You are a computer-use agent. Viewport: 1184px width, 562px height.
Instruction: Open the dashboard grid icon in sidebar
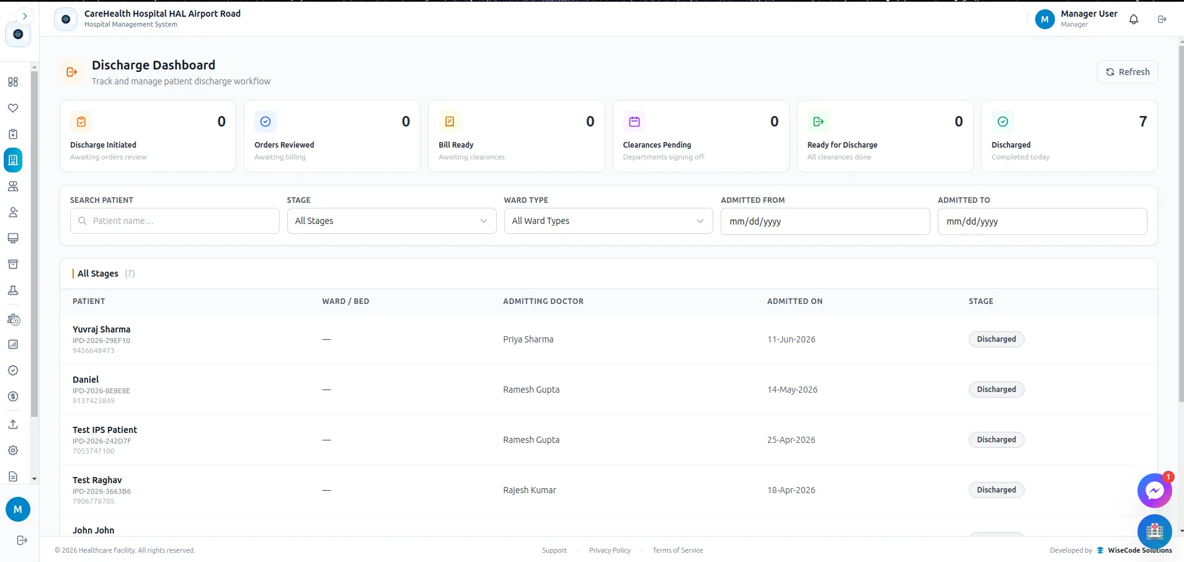13,82
